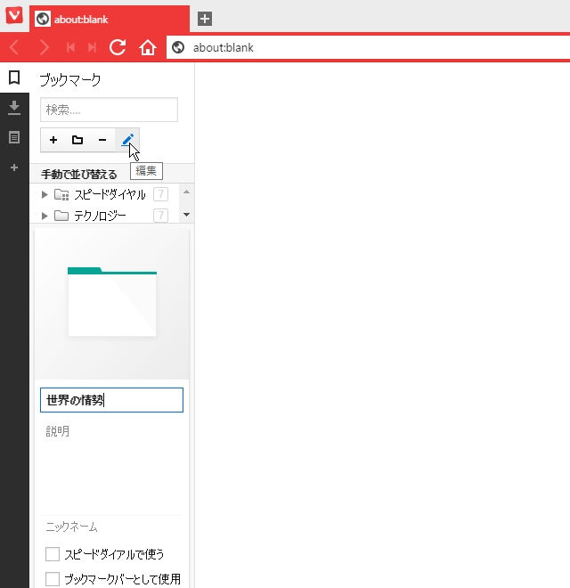Viewport: 570px width, 588px height.
Task: Open the Downloads panel icon
Action: (14, 108)
